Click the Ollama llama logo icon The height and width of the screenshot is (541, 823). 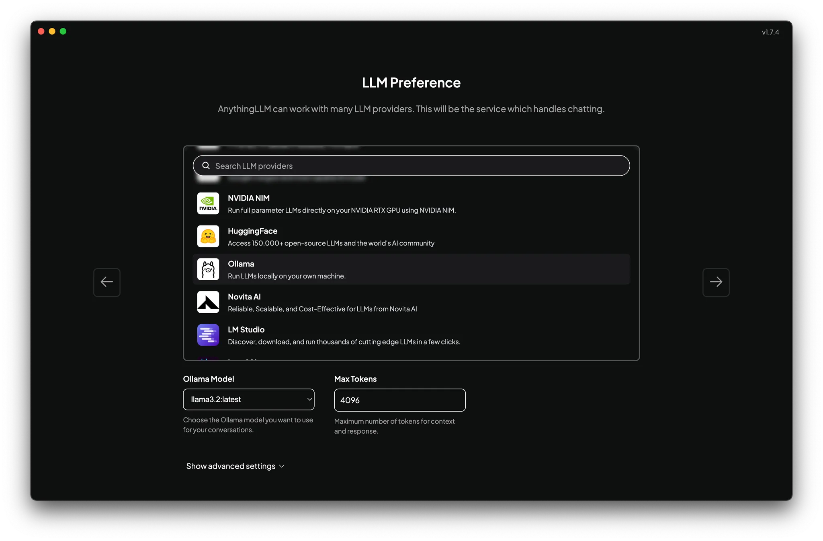(x=208, y=269)
